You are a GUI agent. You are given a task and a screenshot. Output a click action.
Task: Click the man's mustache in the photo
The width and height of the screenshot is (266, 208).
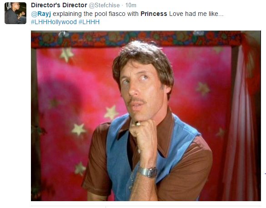(137, 101)
